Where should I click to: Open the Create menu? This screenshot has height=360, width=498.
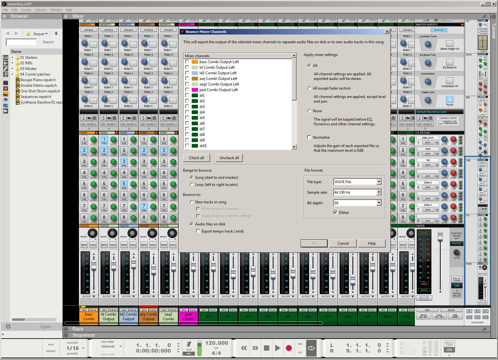pos(26,10)
